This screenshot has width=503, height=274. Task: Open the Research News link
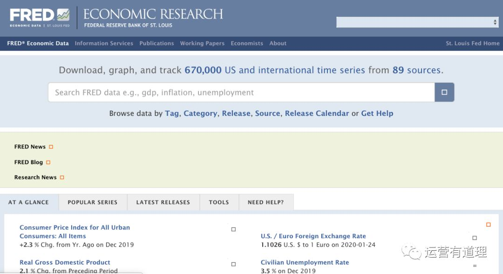35,177
